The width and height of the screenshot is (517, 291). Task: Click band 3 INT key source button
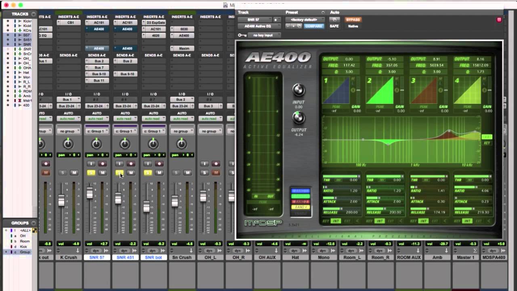(x=423, y=221)
